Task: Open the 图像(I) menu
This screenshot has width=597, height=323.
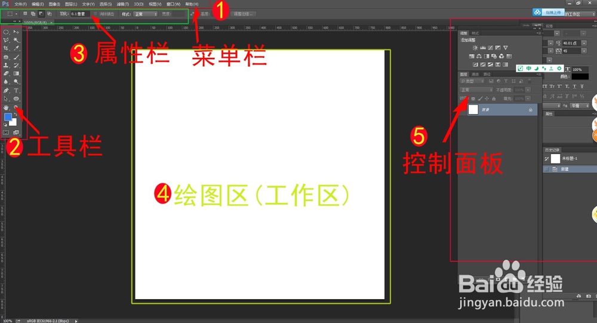Action: (54, 4)
